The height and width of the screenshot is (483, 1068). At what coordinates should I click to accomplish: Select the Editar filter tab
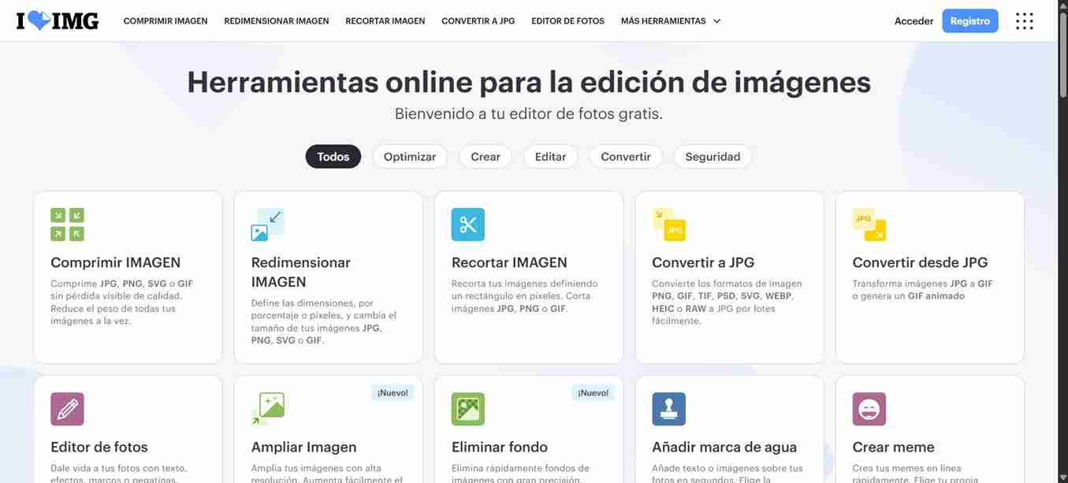pyautogui.click(x=550, y=157)
